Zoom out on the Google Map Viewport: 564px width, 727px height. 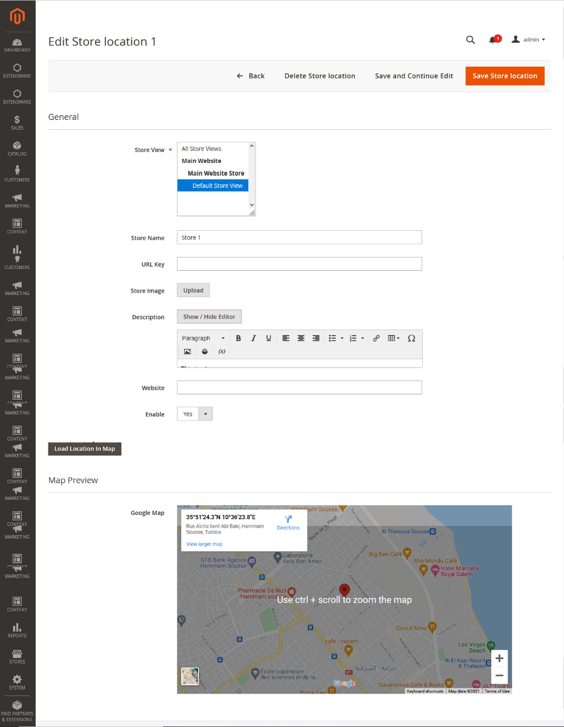[x=499, y=676]
